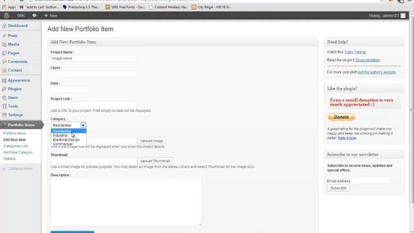Click the Posts pin icon

(5, 36)
